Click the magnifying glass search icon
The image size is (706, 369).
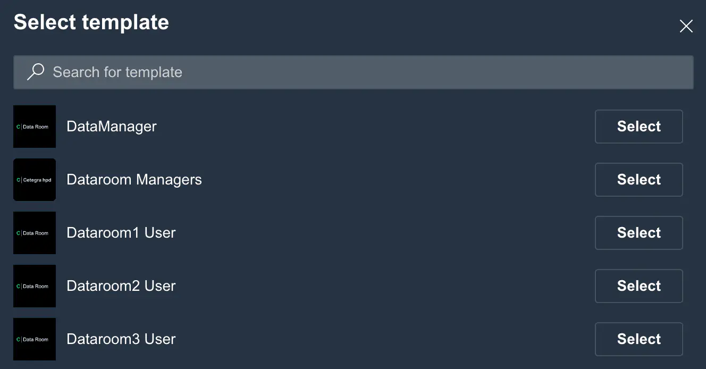coord(36,72)
